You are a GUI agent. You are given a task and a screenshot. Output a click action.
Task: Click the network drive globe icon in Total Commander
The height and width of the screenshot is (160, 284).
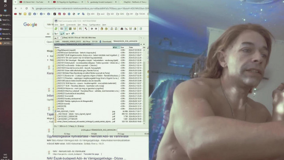coord(73,34)
